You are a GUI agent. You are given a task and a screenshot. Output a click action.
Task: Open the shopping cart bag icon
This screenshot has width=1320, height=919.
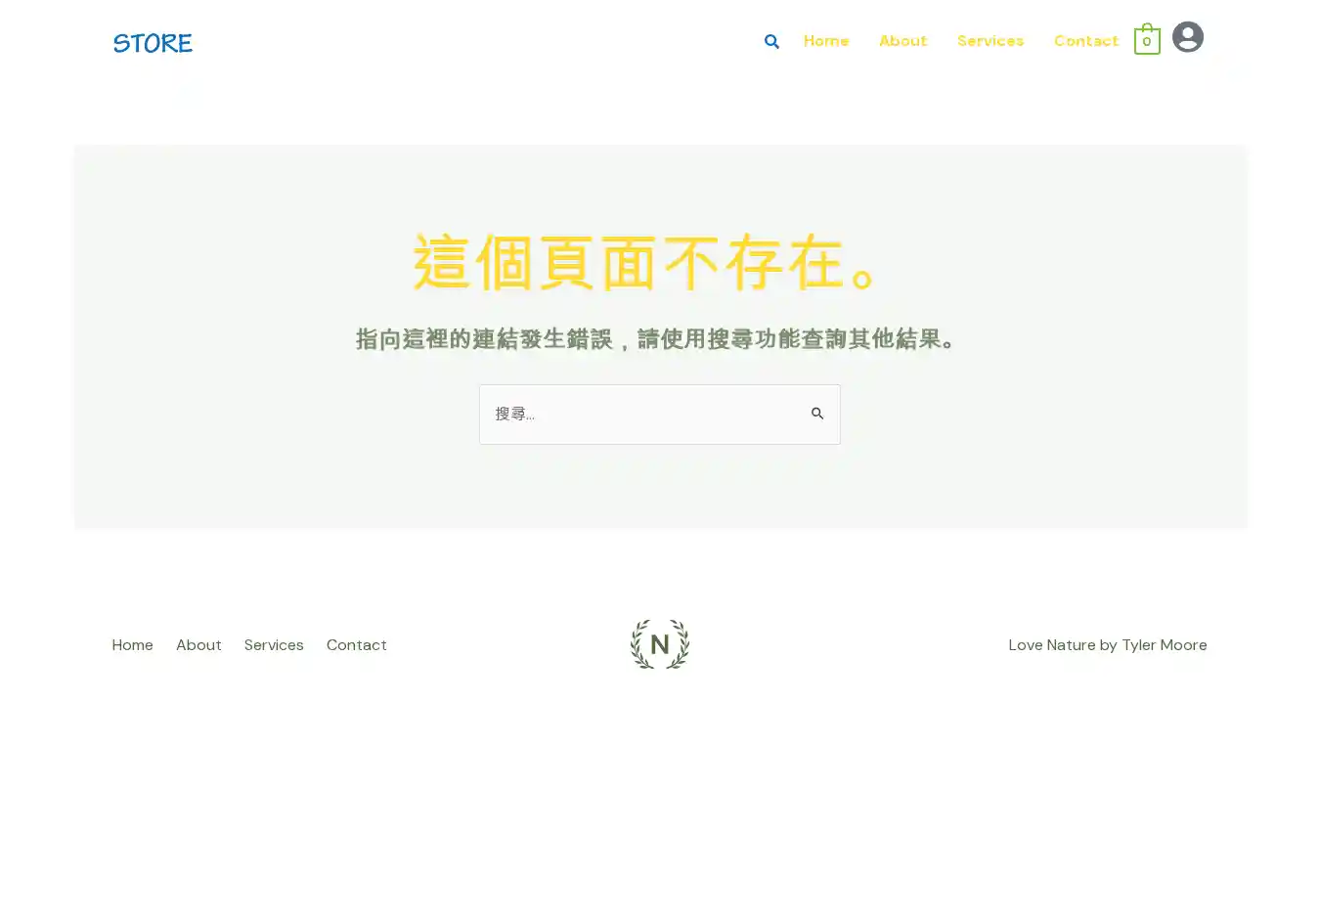[1147, 39]
